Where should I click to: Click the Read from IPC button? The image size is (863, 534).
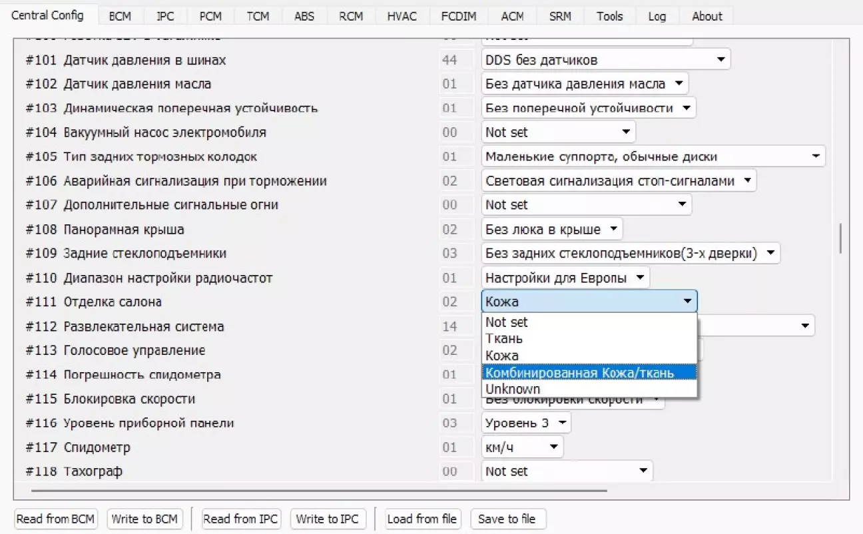tap(240, 519)
